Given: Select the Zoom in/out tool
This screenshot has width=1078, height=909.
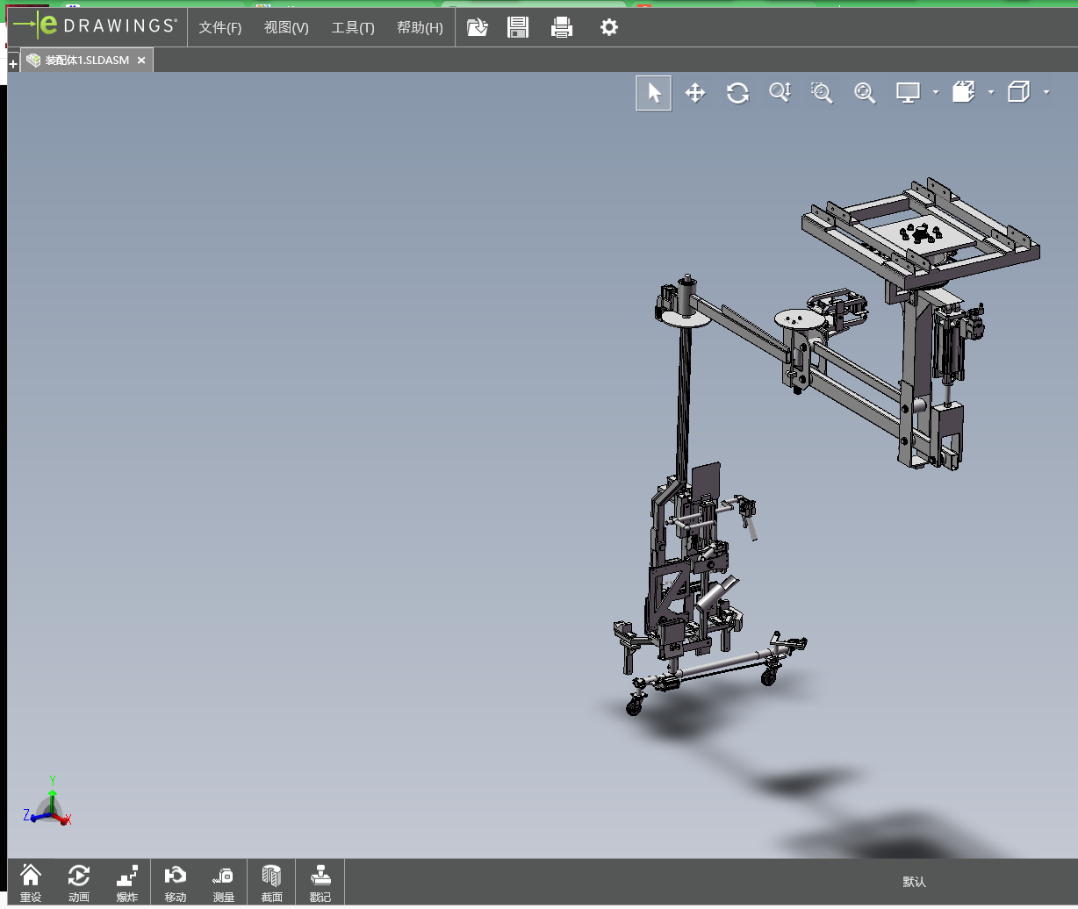Looking at the screenshot, I should tap(780, 93).
